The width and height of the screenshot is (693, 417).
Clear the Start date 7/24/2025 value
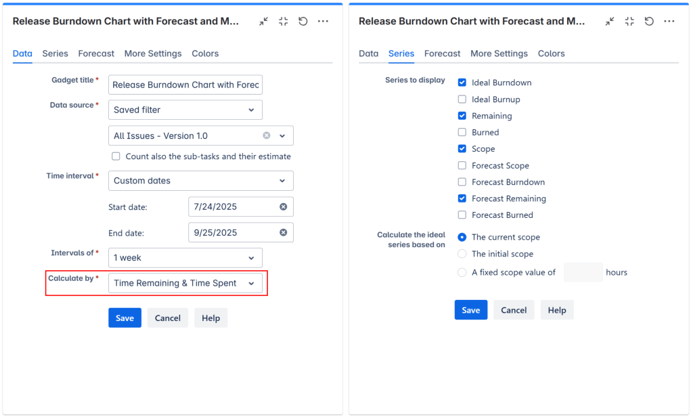click(x=284, y=206)
